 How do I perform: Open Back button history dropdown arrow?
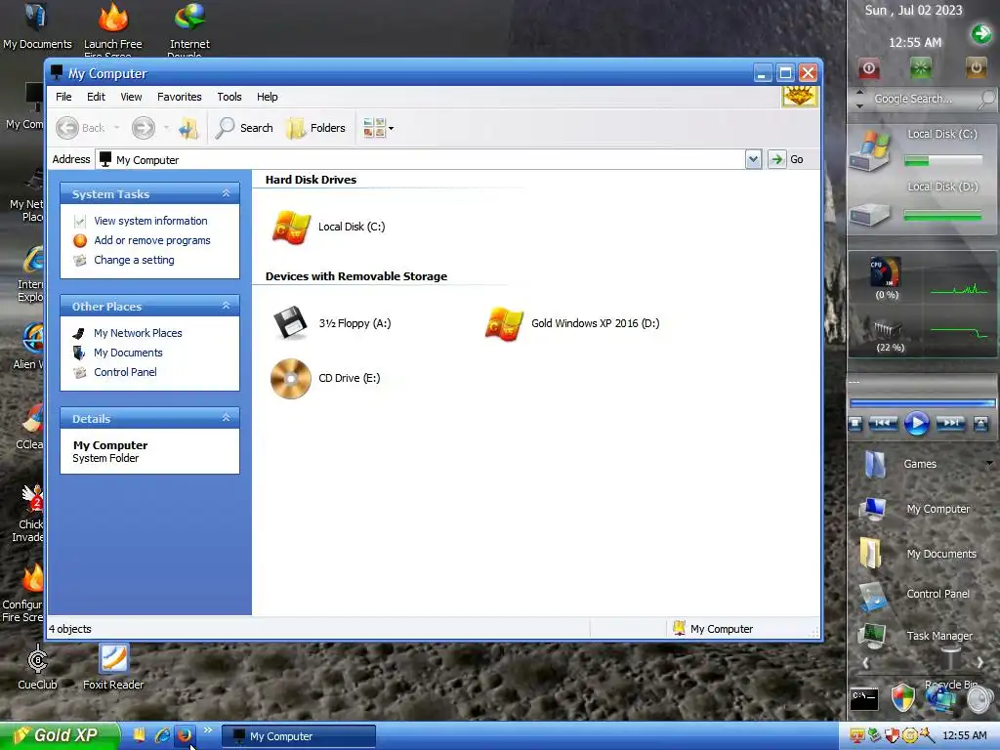tap(117, 128)
